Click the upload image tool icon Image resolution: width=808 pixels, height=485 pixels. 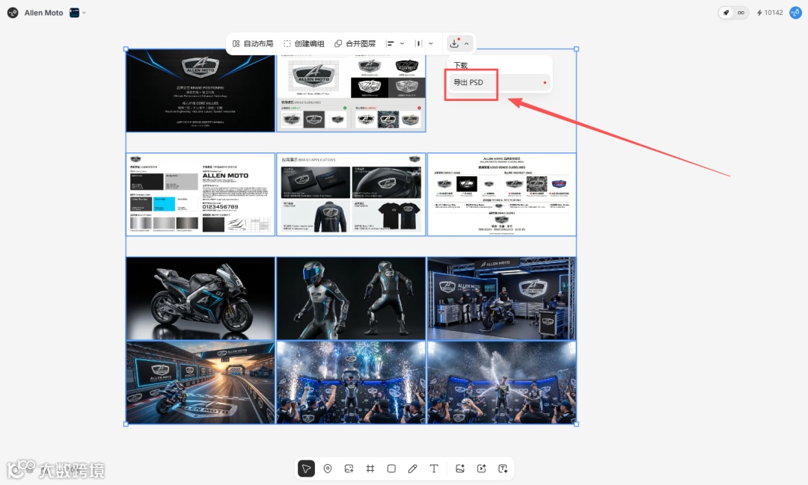[x=349, y=469]
